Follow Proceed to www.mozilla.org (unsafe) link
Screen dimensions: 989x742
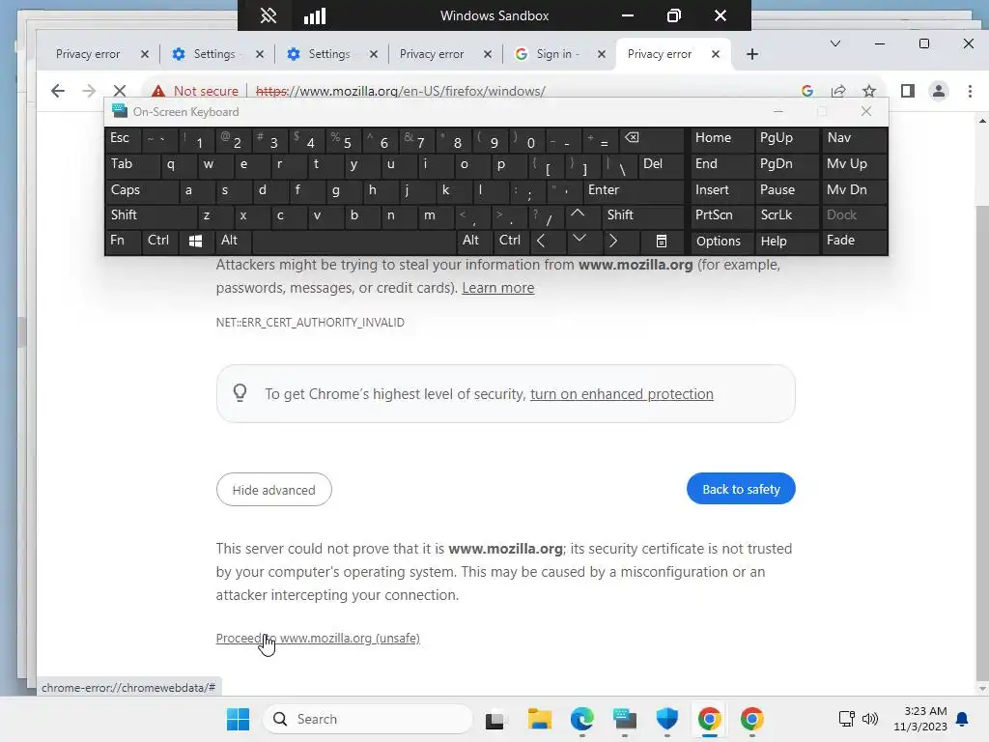(x=318, y=638)
